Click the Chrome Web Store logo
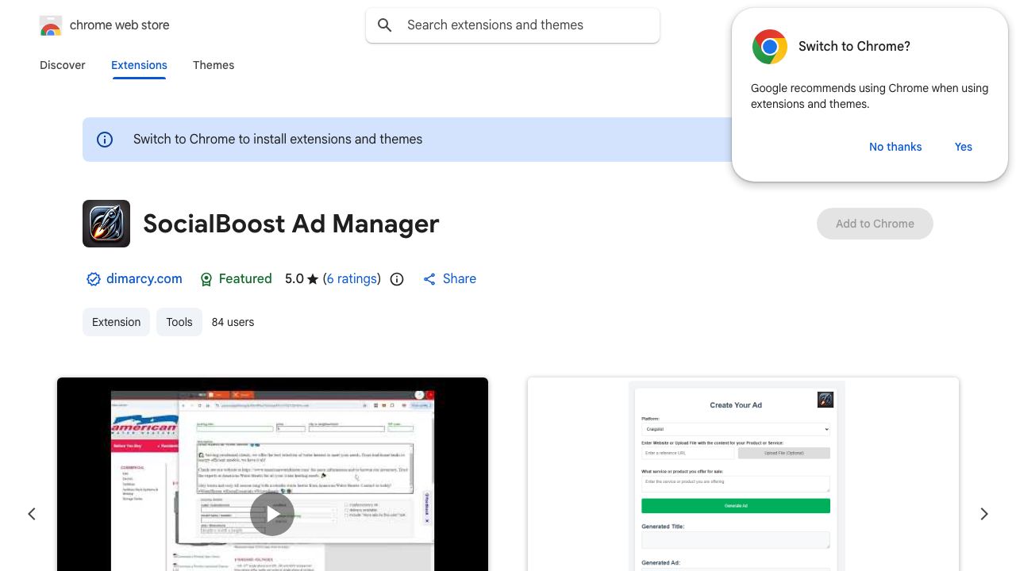Image resolution: width=1016 pixels, height=571 pixels. click(51, 25)
